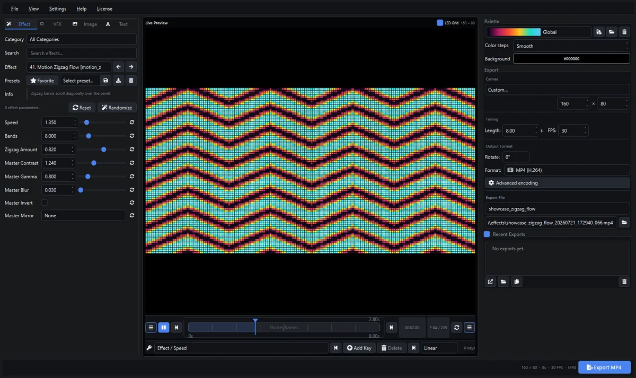Screen dimensions: 636x378
Task: Open the Select preset dropdown
Action: pyautogui.click(x=80, y=81)
